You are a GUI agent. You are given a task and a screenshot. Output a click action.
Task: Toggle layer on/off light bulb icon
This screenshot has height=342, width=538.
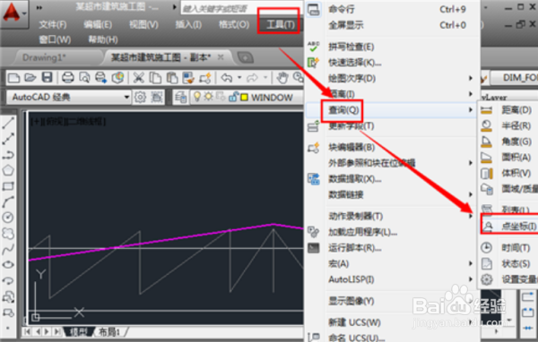pyautogui.click(x=197, y=97)
